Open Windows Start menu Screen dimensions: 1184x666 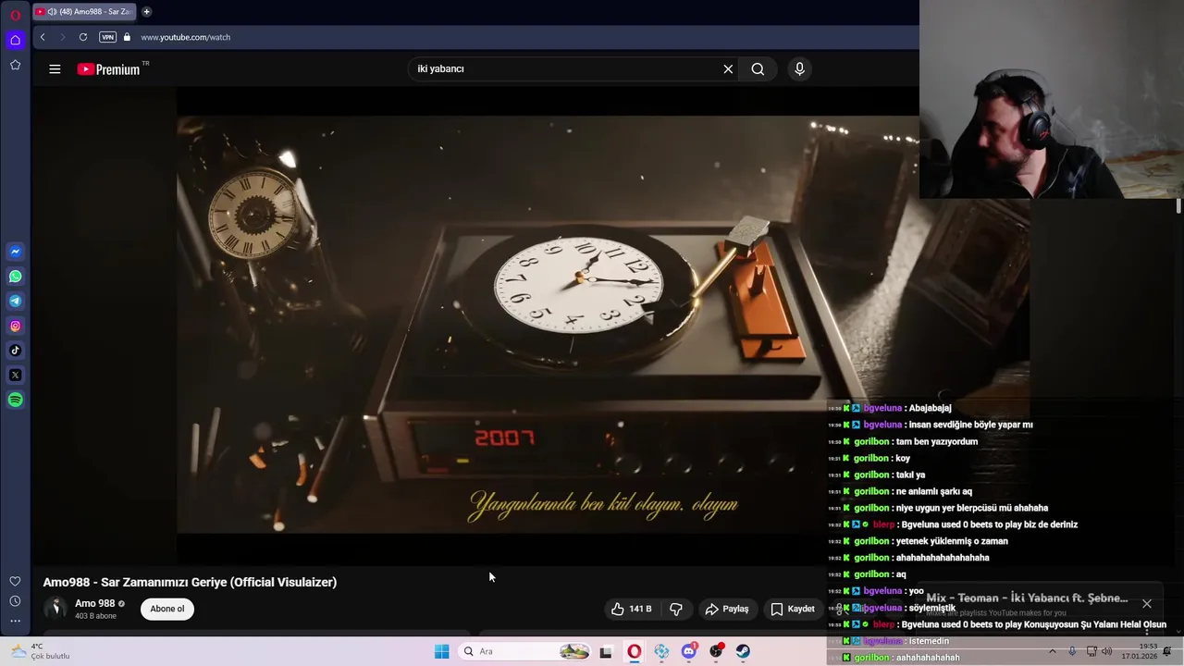click(x=441, y=651)
